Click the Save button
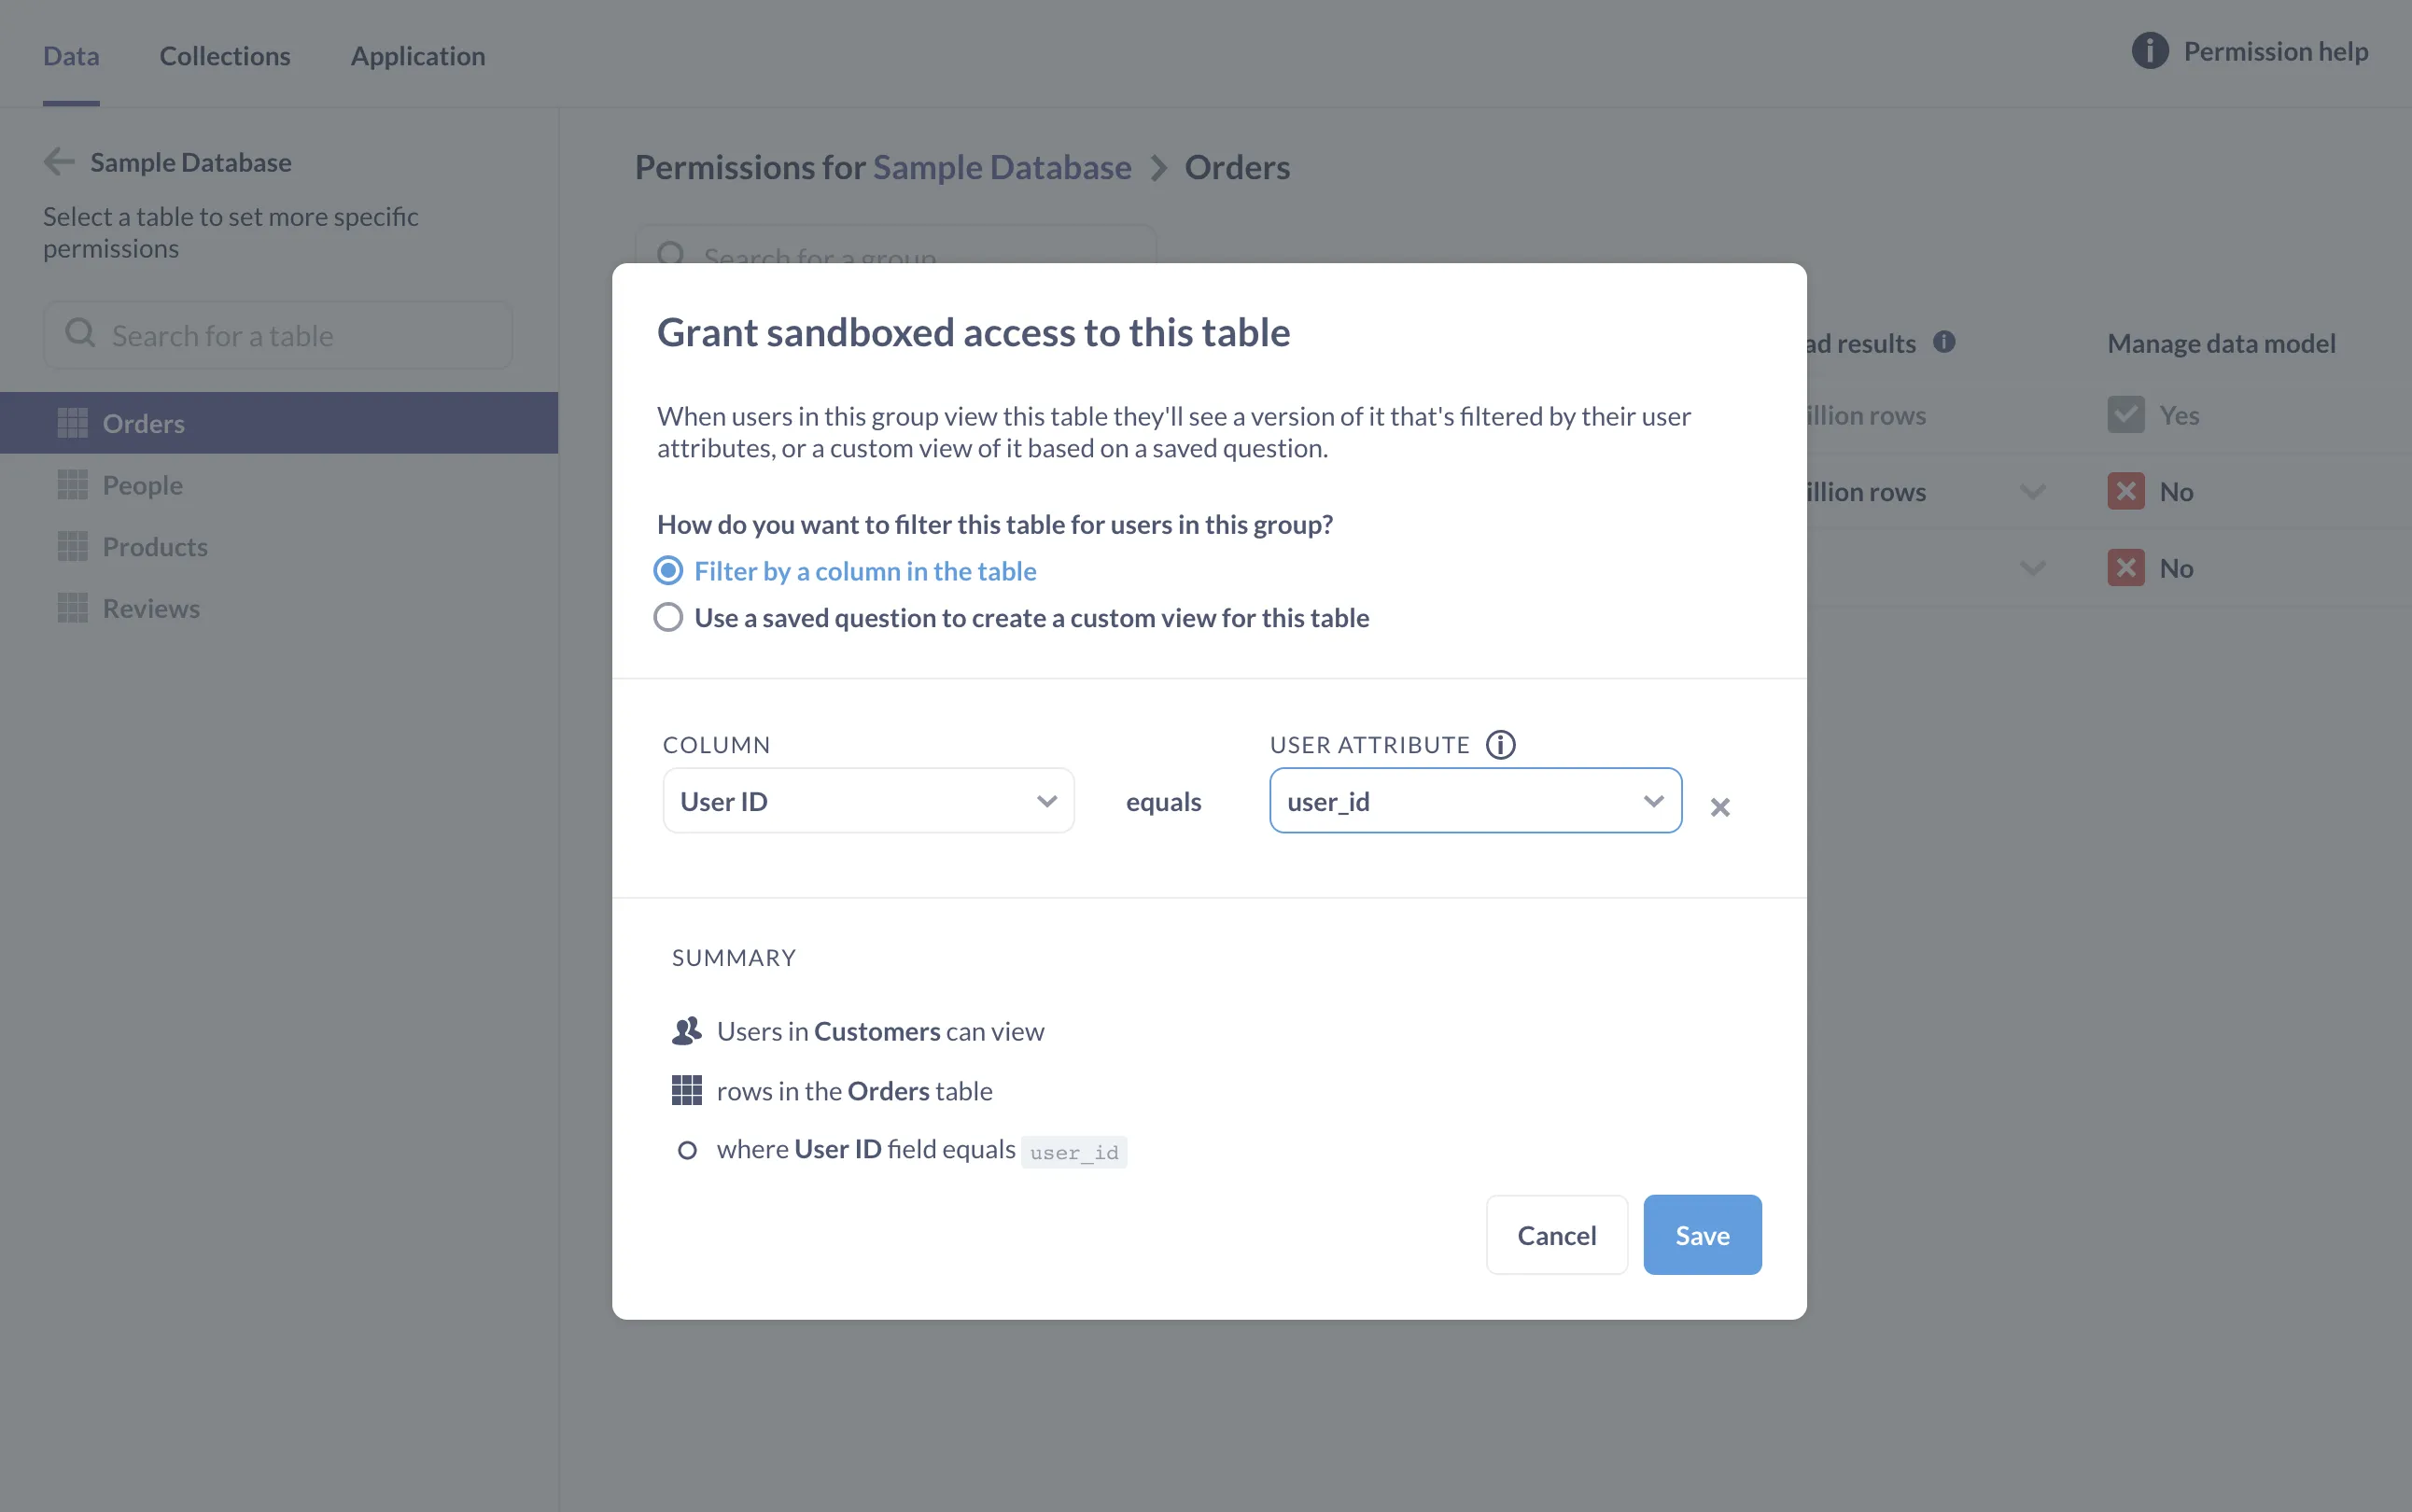Viewport: 2412px width, 1512px height. click(1702, 1233)
